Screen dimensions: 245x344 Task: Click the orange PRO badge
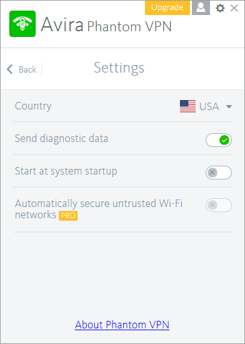[x=68, y=216]
